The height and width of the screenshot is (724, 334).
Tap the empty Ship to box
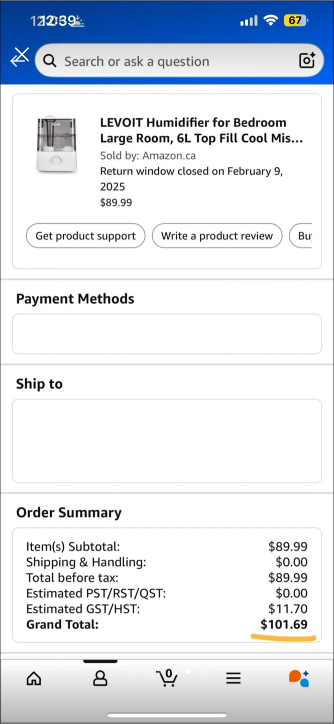tap(167, 440)
